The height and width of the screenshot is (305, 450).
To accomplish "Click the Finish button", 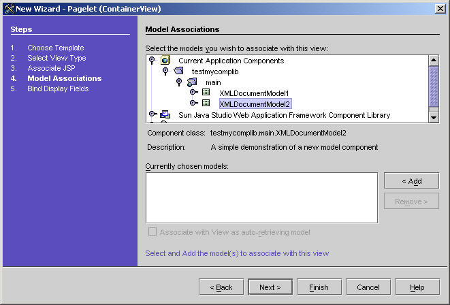I will 319,287.
